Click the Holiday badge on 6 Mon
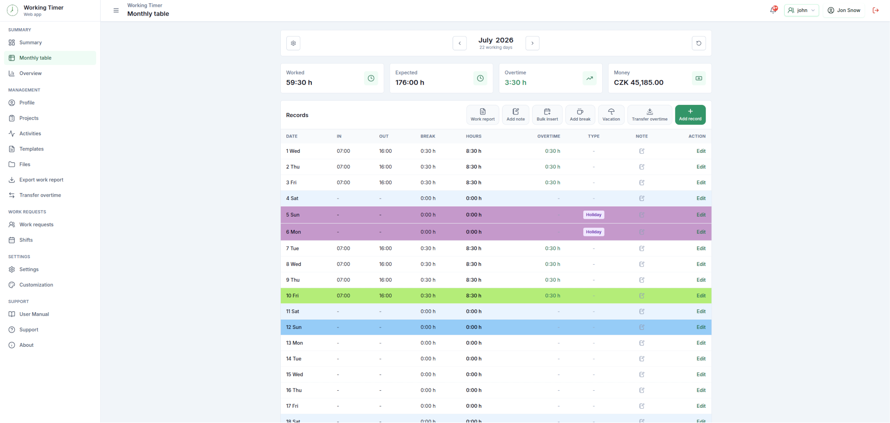 pyautogui.click(x=593, y=232)
